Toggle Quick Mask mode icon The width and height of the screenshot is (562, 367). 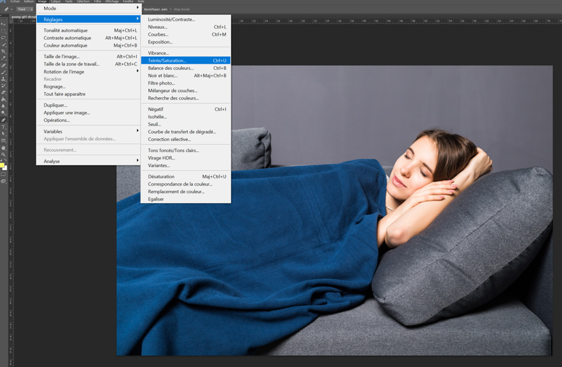4,174
